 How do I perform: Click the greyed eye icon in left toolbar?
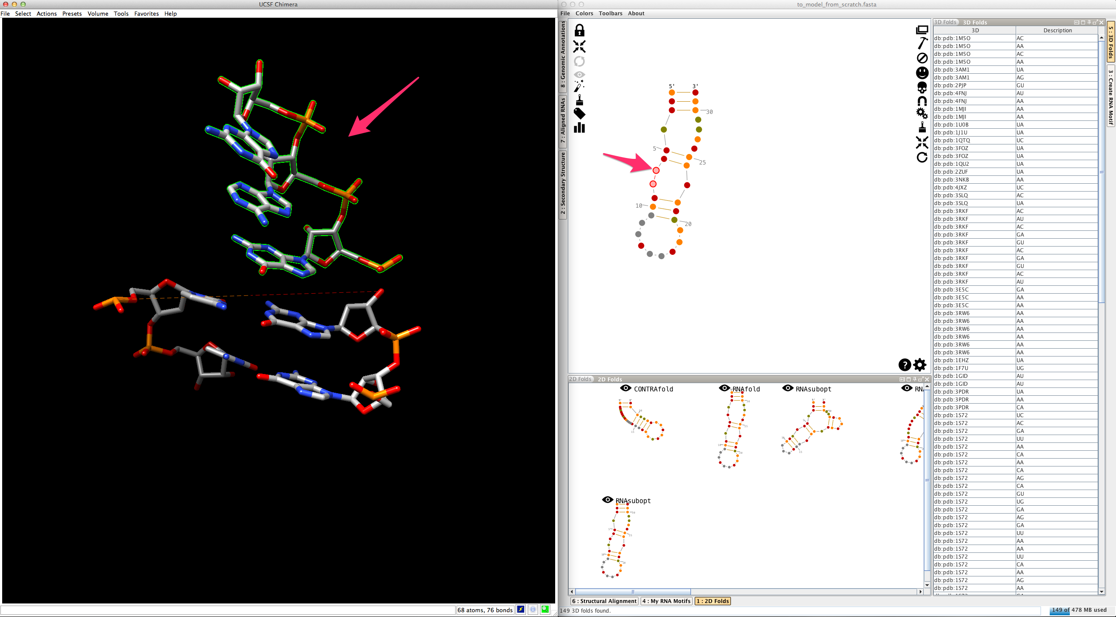[x=579, y=75]
